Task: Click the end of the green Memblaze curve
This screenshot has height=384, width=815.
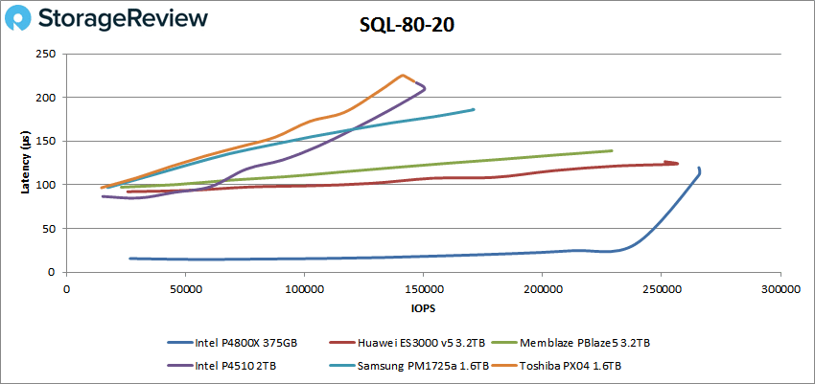Action: coord(612,151)
